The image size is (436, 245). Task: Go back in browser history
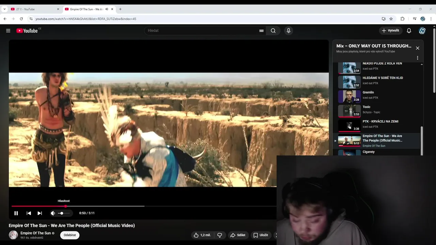tap(5, 19)
